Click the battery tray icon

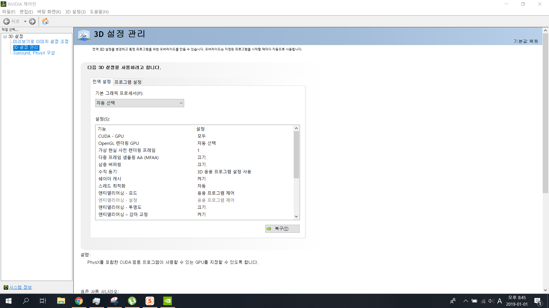tap(474, 301)
